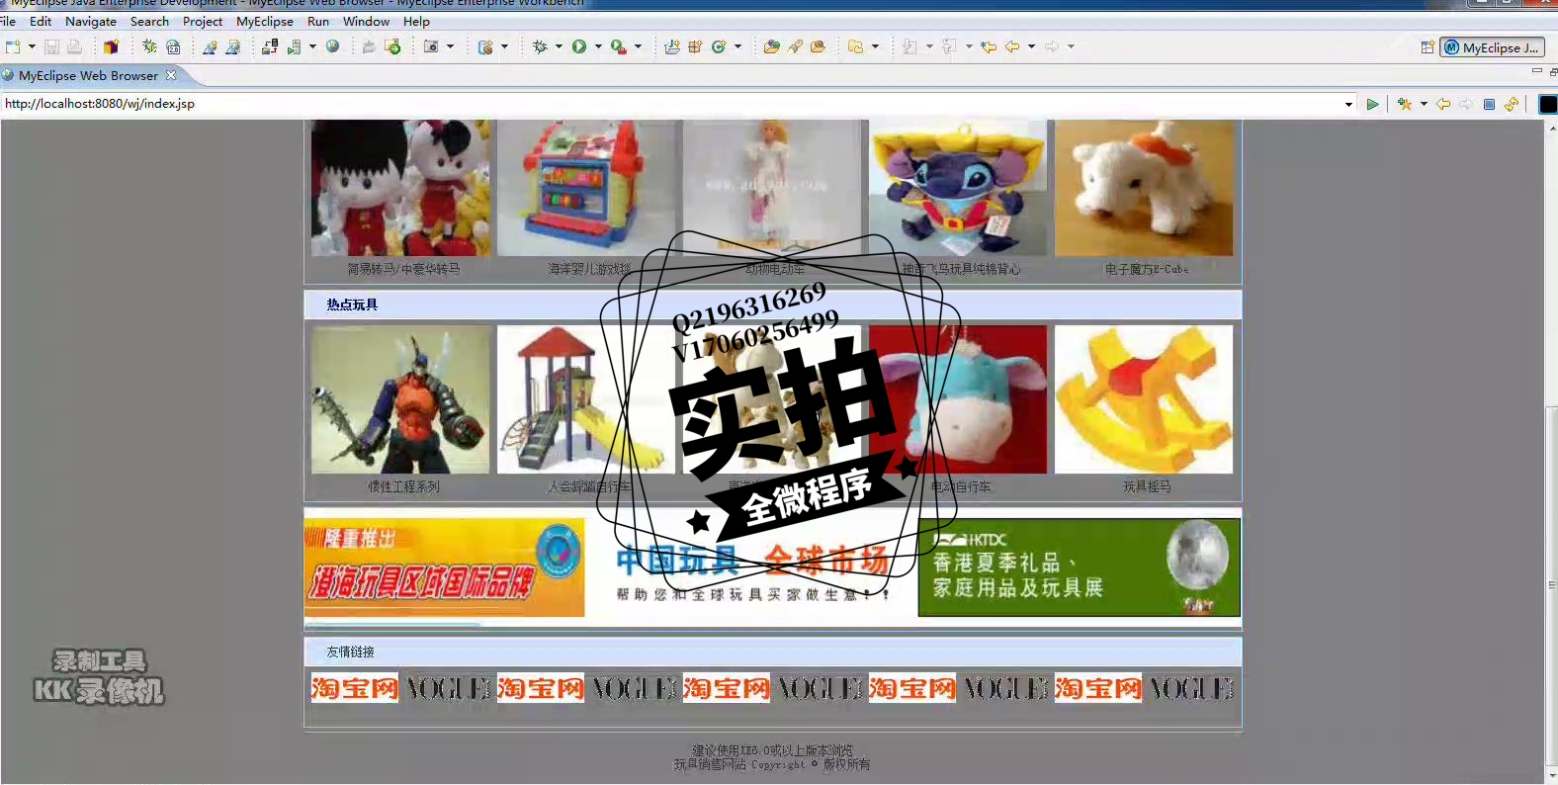
Task: Click the yellow package cube toolbar icon
Action: (111, 46)
